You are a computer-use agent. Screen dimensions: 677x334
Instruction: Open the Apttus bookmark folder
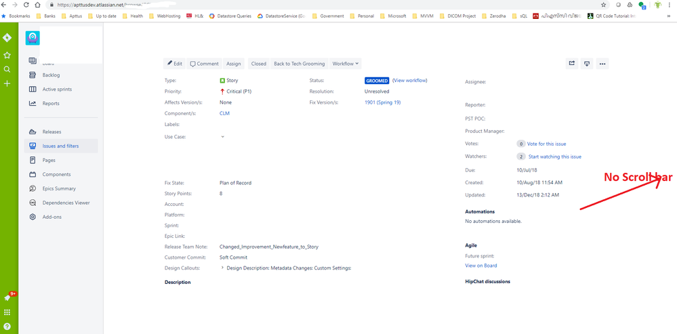tap(70, 16)
